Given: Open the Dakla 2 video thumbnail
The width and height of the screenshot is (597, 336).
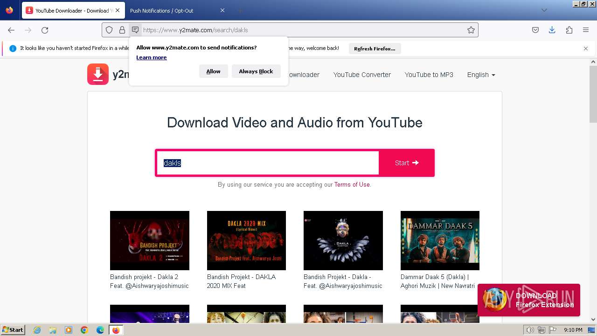Looking at the screenshot, I should coord(150,240).
